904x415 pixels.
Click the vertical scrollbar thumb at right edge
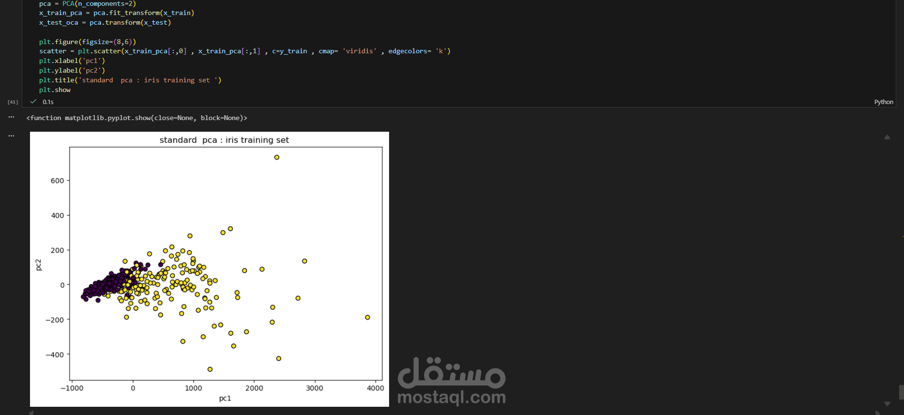901,392
